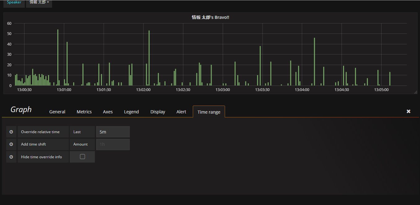Click the clock icon beside Hide time override info

(11, 157)
